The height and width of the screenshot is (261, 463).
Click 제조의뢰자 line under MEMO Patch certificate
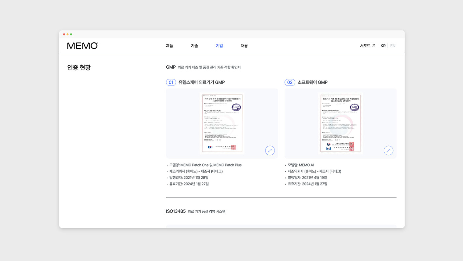196,171
